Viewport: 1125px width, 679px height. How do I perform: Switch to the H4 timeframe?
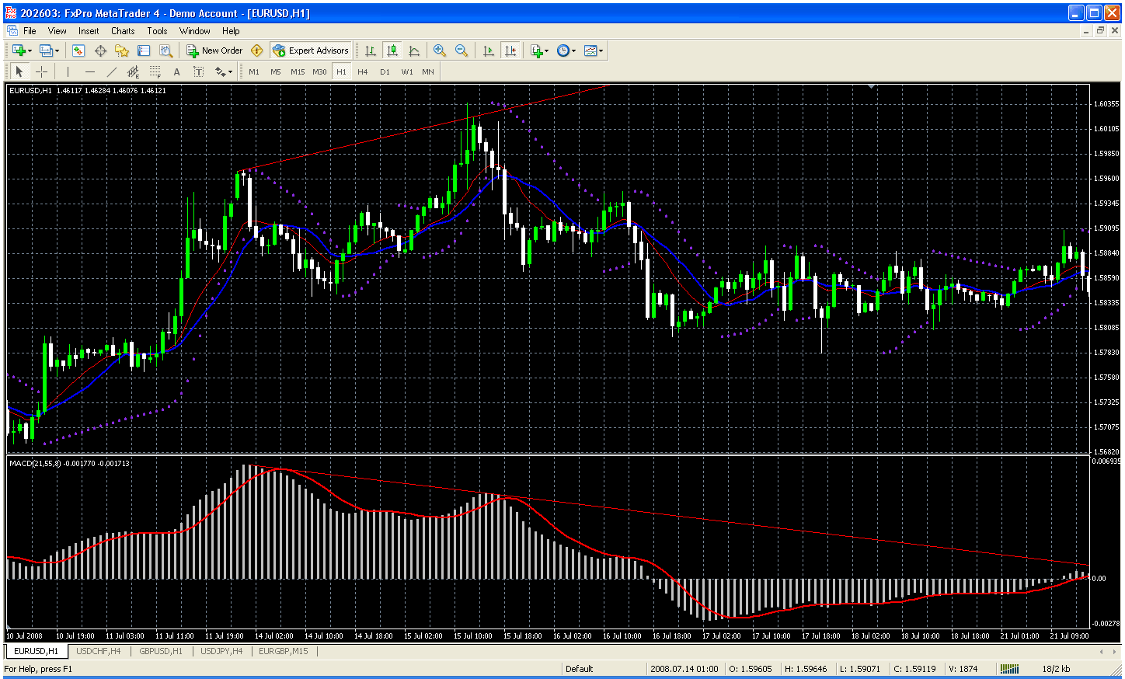click(x=363, y=71)
